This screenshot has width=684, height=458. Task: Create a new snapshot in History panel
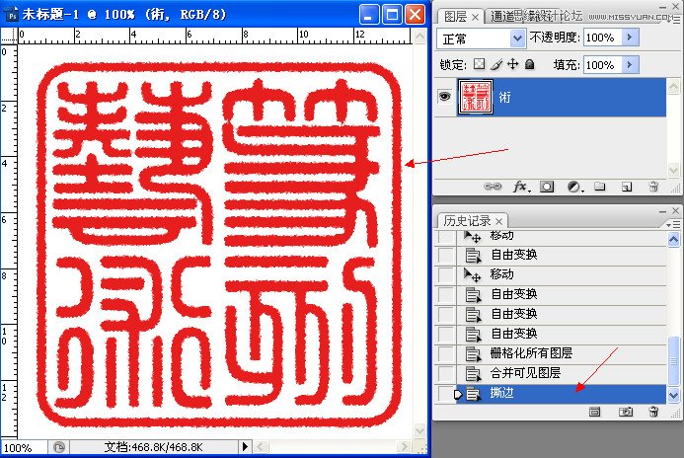pyautogui.click(x=626, y=412)
